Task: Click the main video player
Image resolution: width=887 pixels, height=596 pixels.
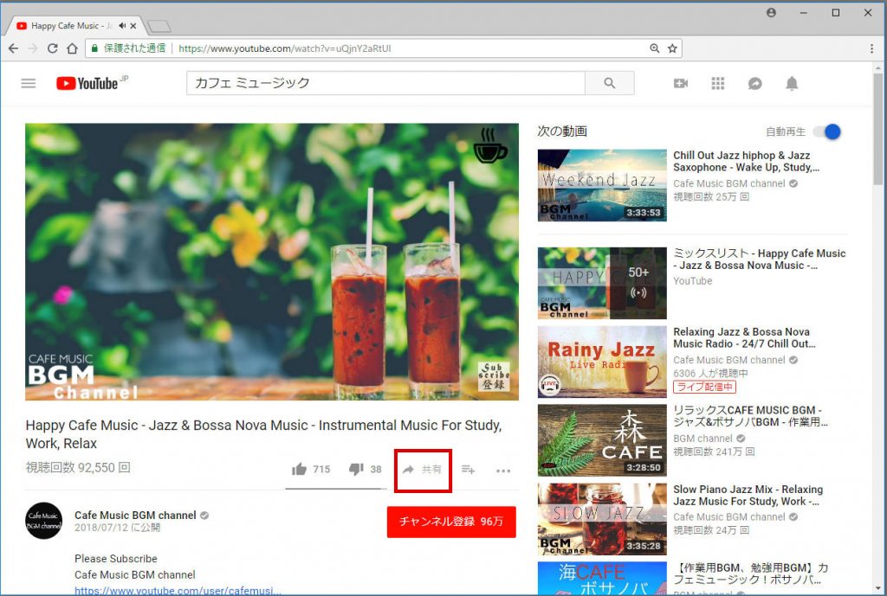Action: (271, 261)
